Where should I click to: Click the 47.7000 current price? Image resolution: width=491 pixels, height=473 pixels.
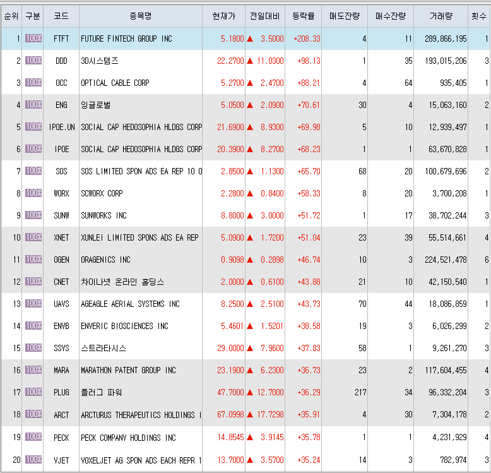click(230, 393)
